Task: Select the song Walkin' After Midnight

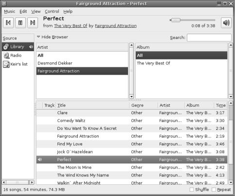Action: 132,182
